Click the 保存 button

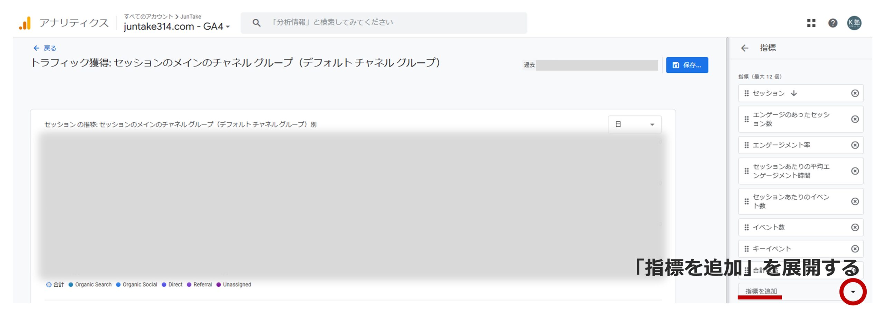tap(687, 65)
